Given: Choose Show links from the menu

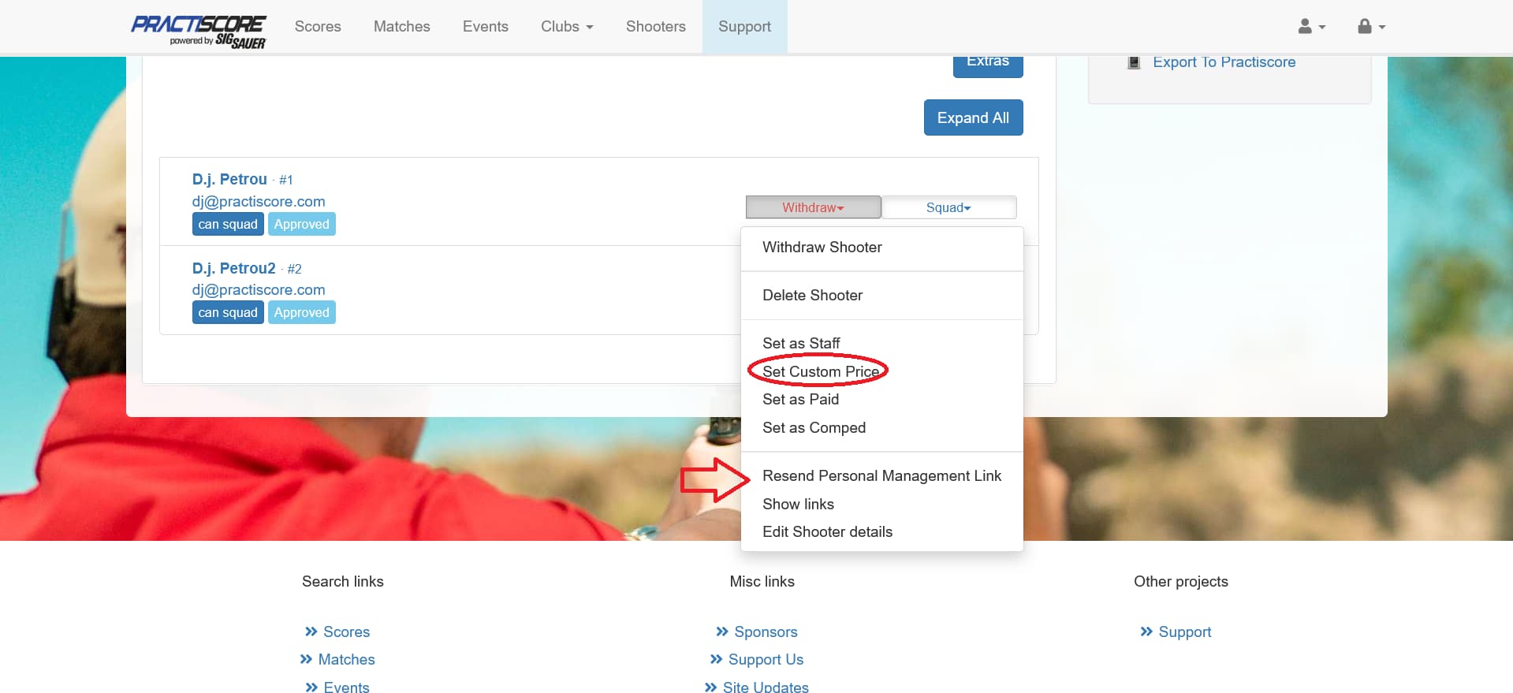Looking at the screenshot, I should point(882,505).
